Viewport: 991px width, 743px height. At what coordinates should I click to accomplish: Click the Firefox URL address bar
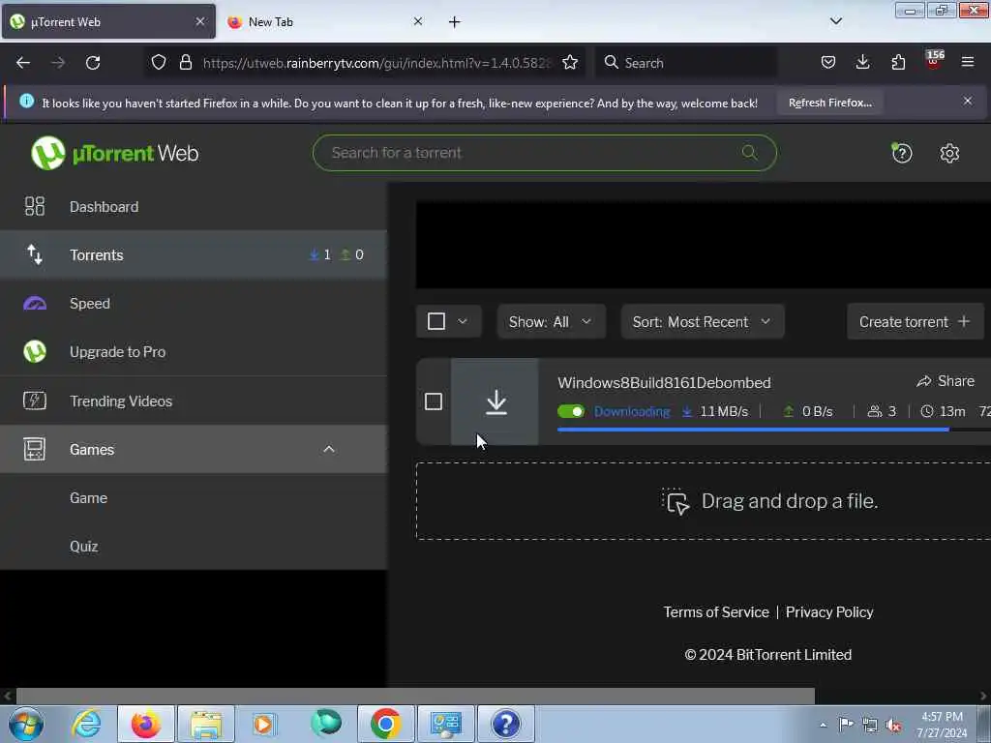(376, 63)
